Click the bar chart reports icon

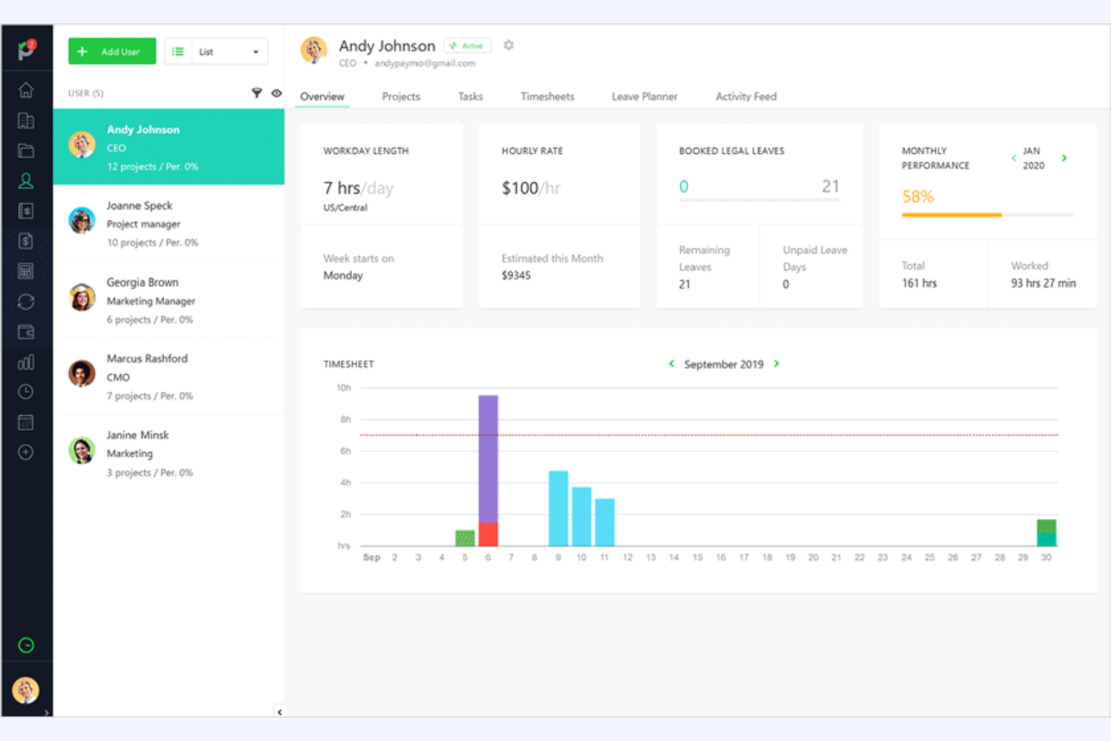coord(26,361)
